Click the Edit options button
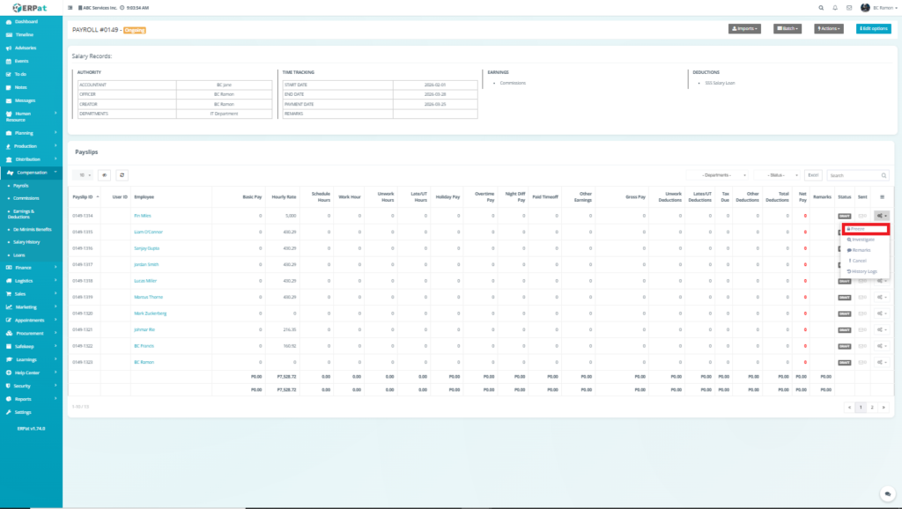 873,29
